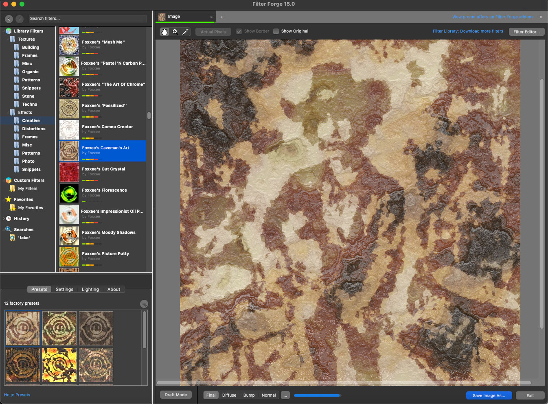Collapse the Effects category
Screen dimensions: 548x404
(x=8, y=112)
